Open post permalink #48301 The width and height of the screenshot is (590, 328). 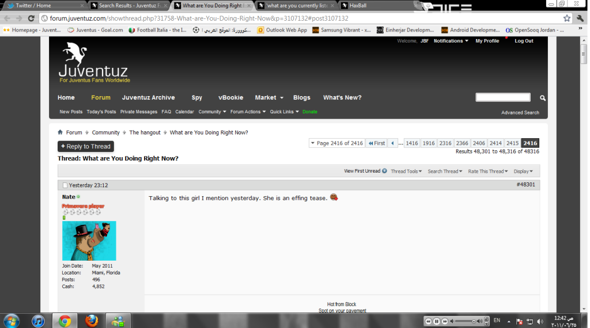[525, 185]
